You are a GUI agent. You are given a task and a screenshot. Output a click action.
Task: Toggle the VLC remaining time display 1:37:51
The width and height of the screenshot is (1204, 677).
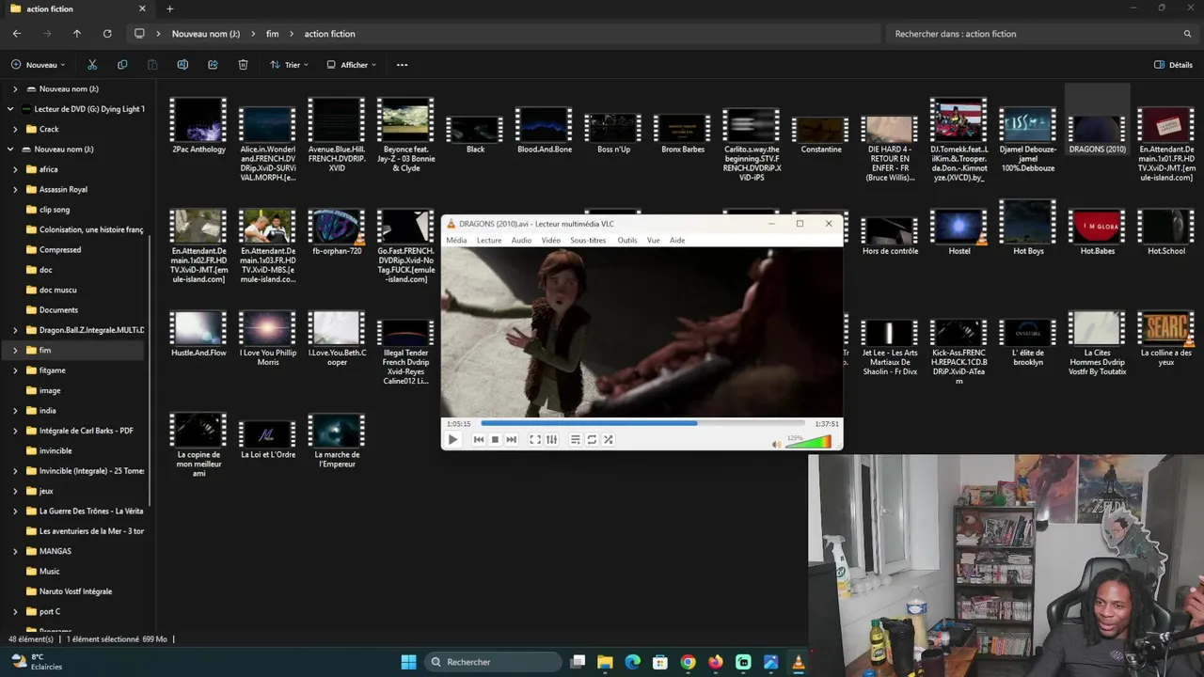pyautogui.click(x=827, y=424)
